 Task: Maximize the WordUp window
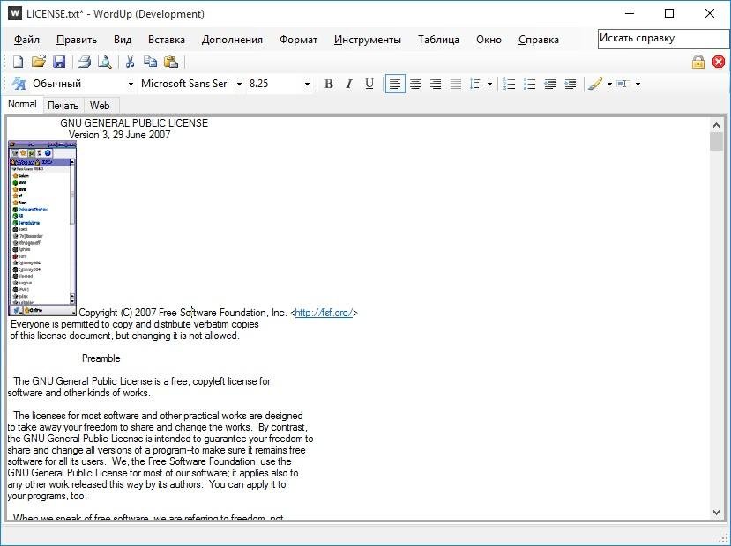click(669, 13)
